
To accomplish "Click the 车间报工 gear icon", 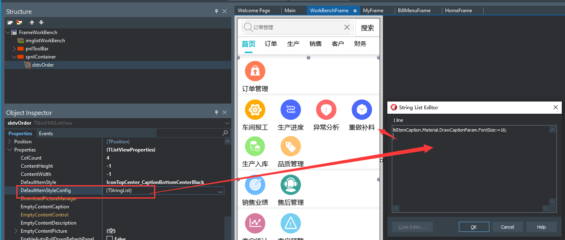I will tap(255, 110).
